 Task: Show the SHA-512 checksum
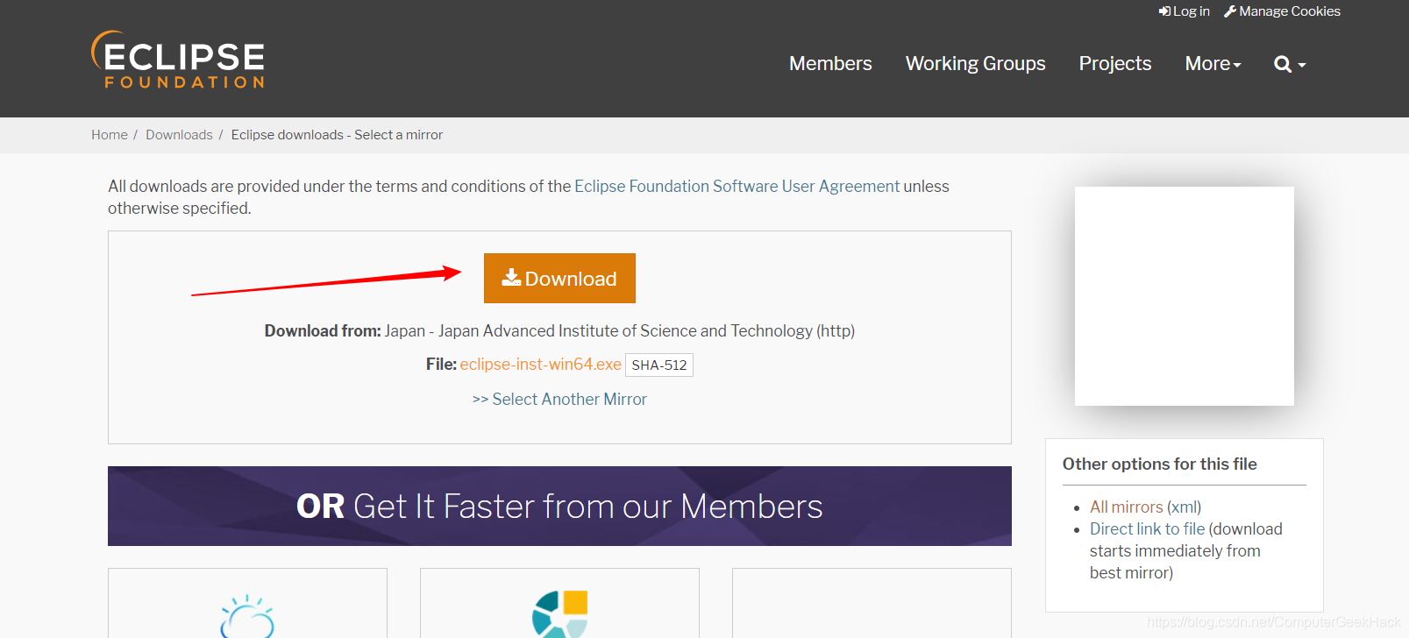659,365
